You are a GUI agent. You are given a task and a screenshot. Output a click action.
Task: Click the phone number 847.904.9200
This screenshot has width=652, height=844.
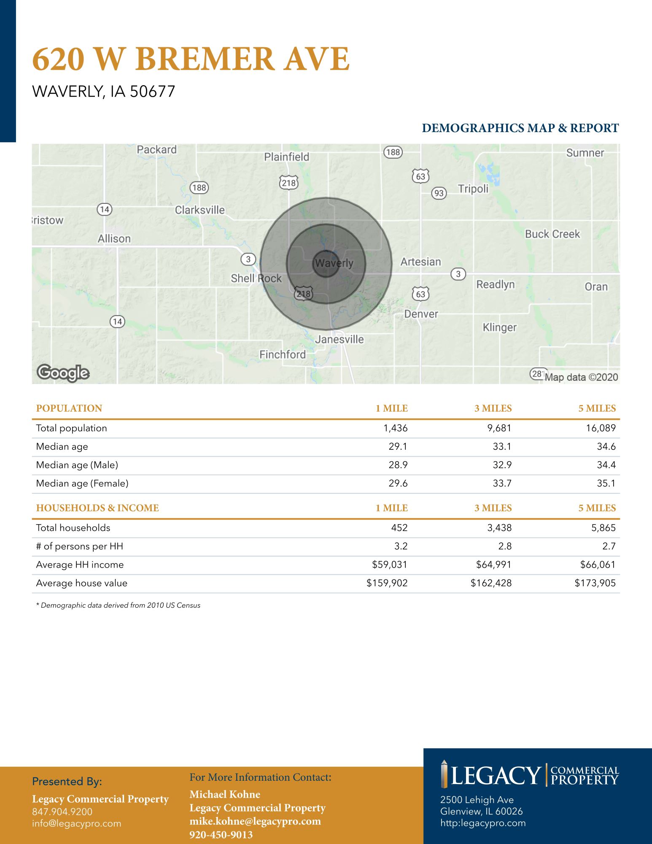[x=62, y=812]
